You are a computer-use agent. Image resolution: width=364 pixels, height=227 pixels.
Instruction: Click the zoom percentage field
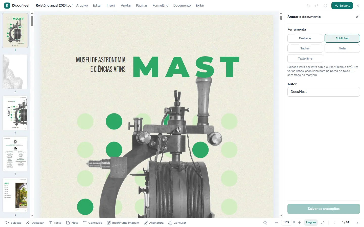(x=287, y=222)
